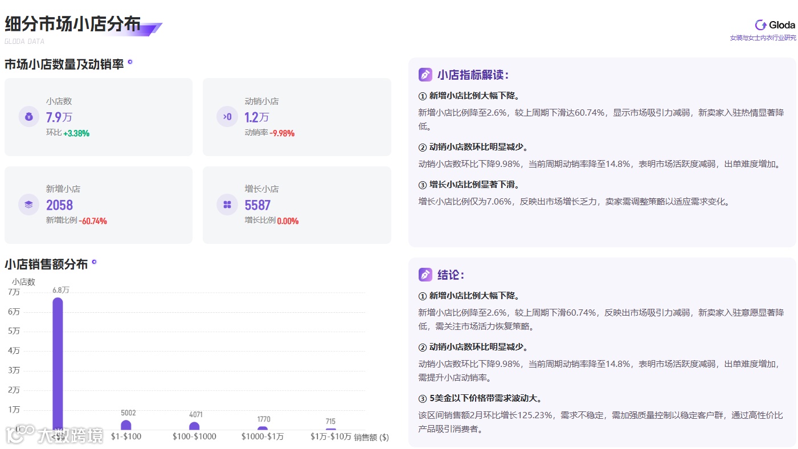Viewport: 798px width, 449px height.
Task: Click the Gloda logo icon
Action: [x=760, y=25]
